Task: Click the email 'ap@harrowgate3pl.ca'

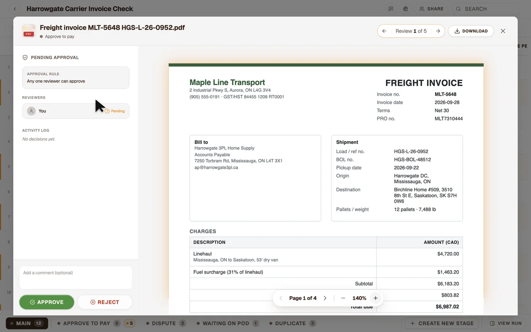Action: (216, 168)
